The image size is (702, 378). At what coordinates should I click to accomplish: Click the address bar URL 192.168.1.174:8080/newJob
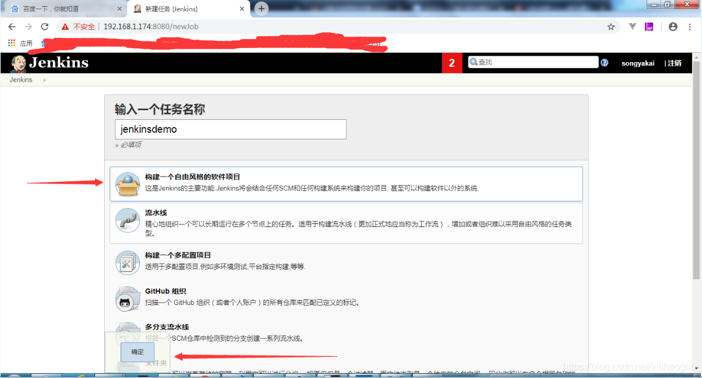[151, 27]
